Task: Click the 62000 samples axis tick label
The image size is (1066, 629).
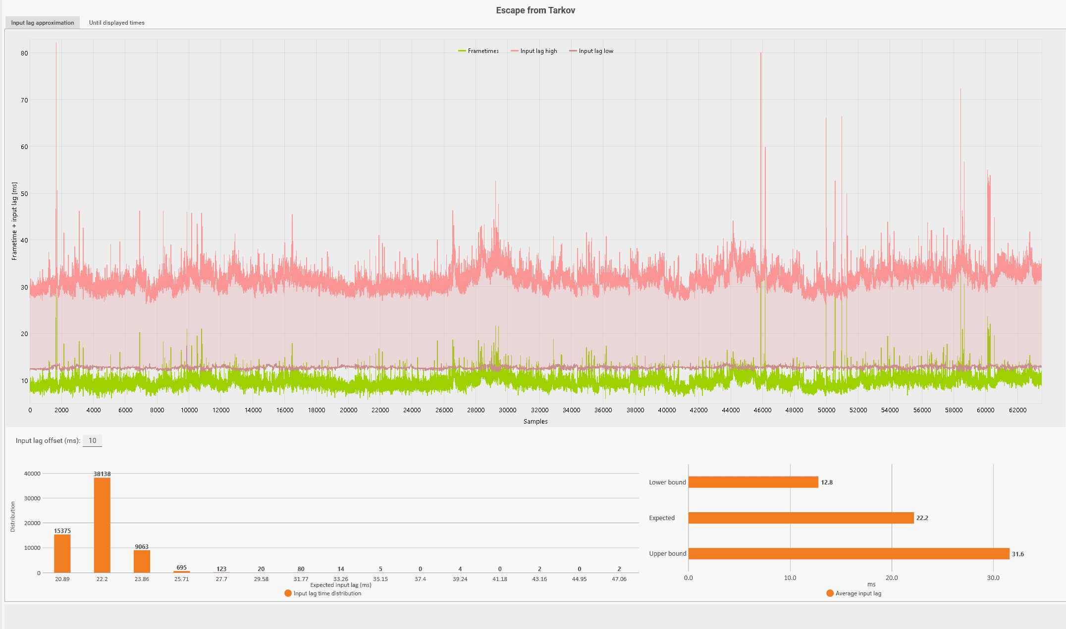Action: tap(1017, 410)
